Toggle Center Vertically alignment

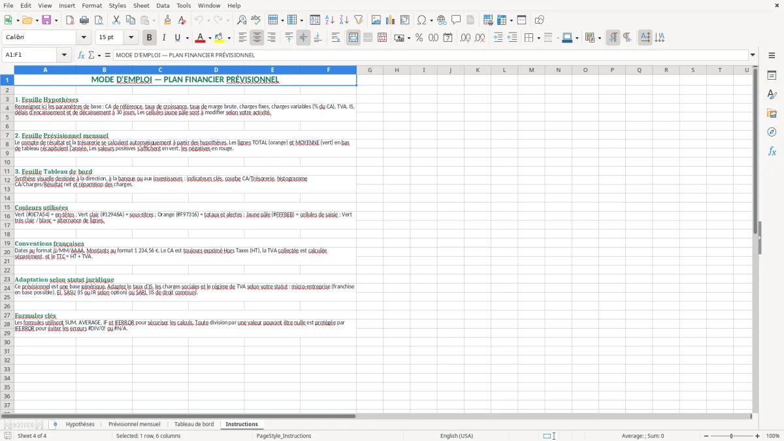click(x=303, y=38)
